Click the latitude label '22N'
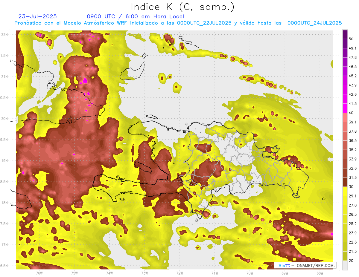Viewport: 359px width, 277px height. coord(4,34)
